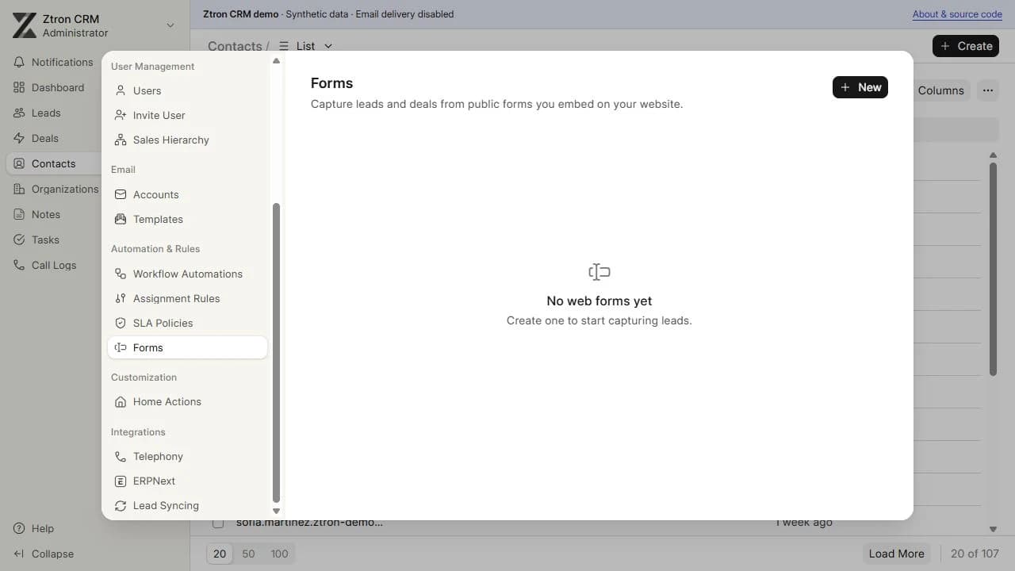The image size is (1015, 571).
Task: Open the three-dots more options menu
Action: click(x=987, y=90)
